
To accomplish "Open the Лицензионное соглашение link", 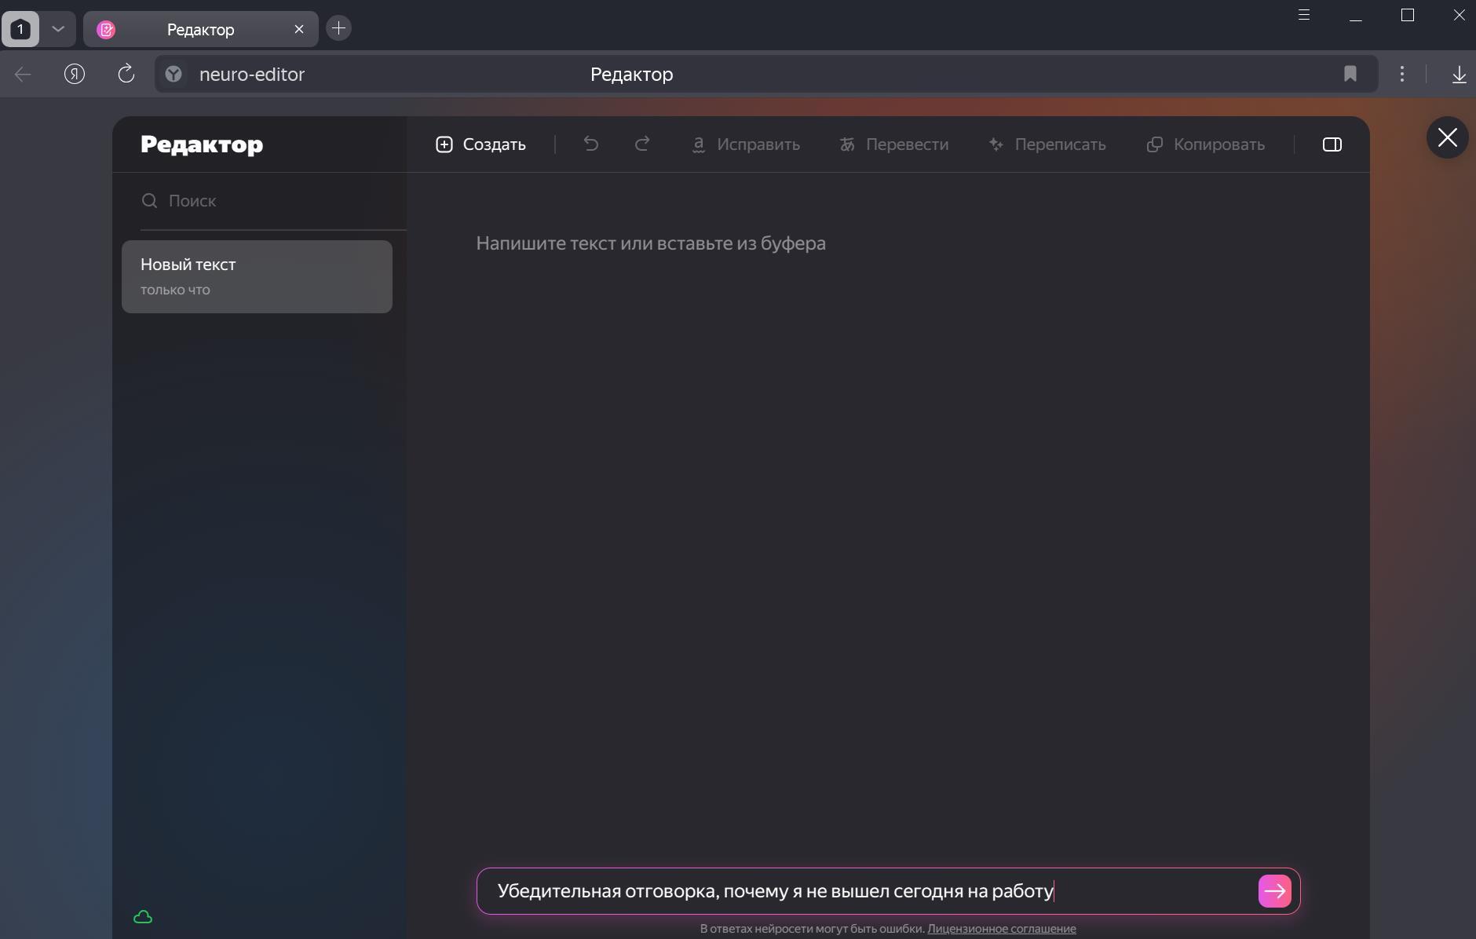I will pyautogui.click(x=1002, y=929).
